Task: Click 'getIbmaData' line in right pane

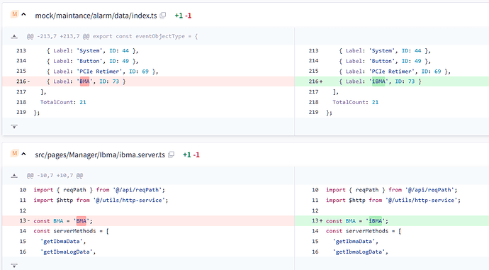Action: (356, 242)
